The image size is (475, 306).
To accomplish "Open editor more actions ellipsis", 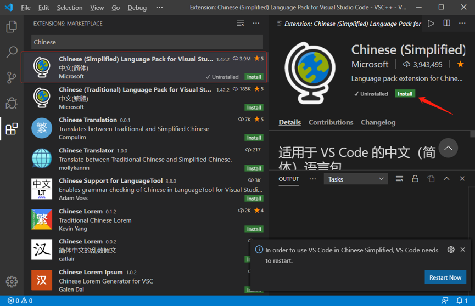I will click(462, 24).
